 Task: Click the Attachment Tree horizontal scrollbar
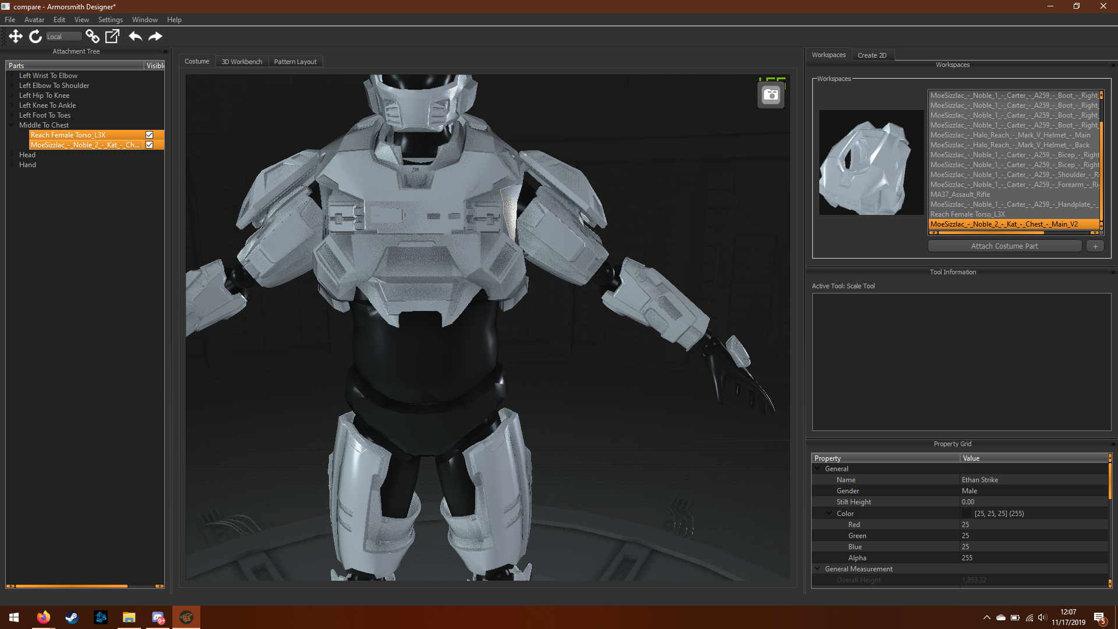[x=72, y=586]
